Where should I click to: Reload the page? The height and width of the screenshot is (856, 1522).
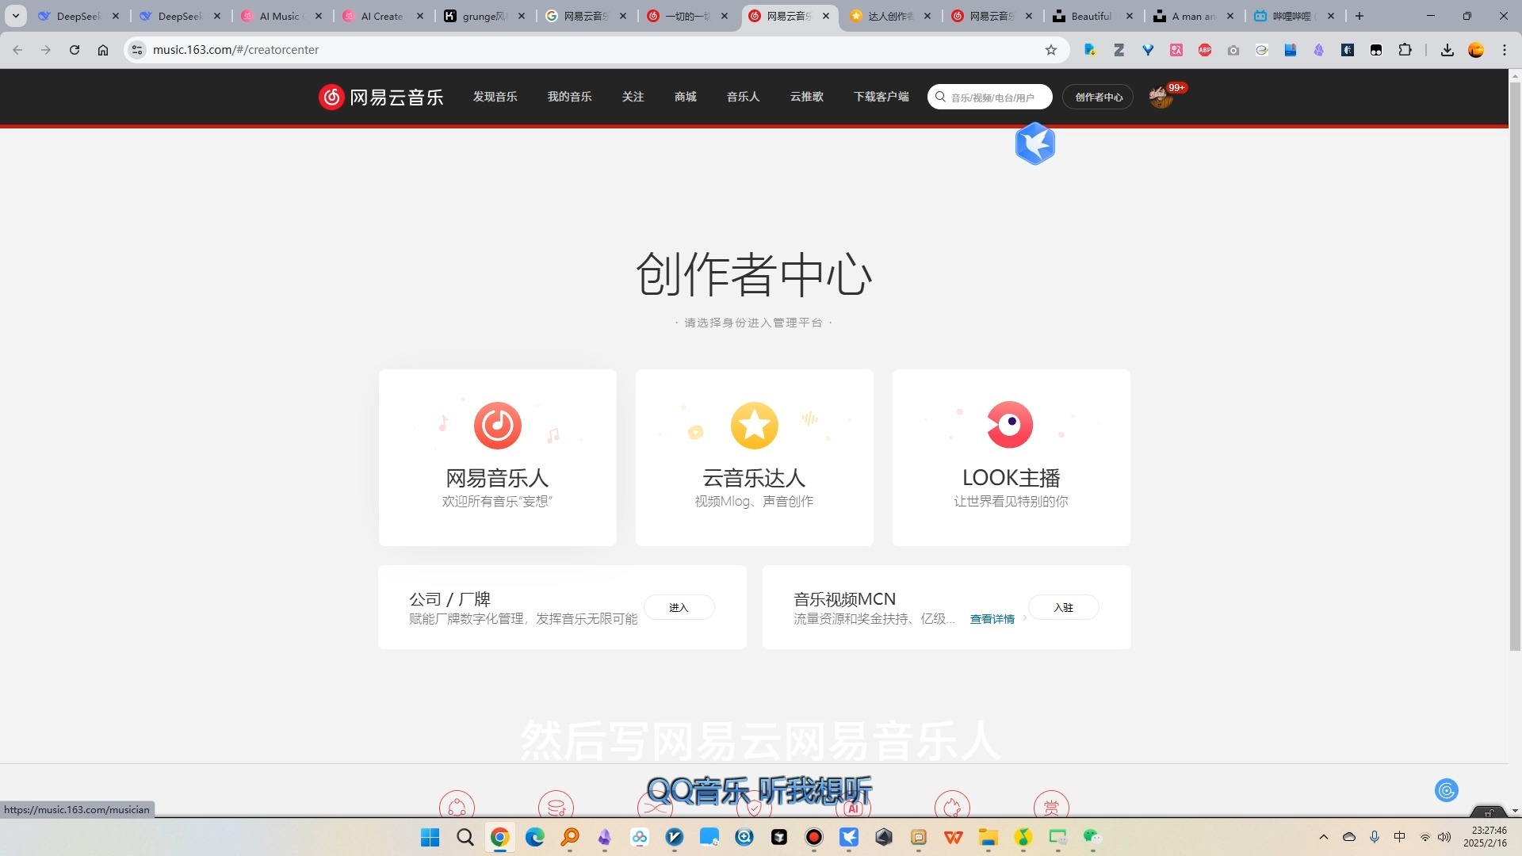[x=75, y=50]
